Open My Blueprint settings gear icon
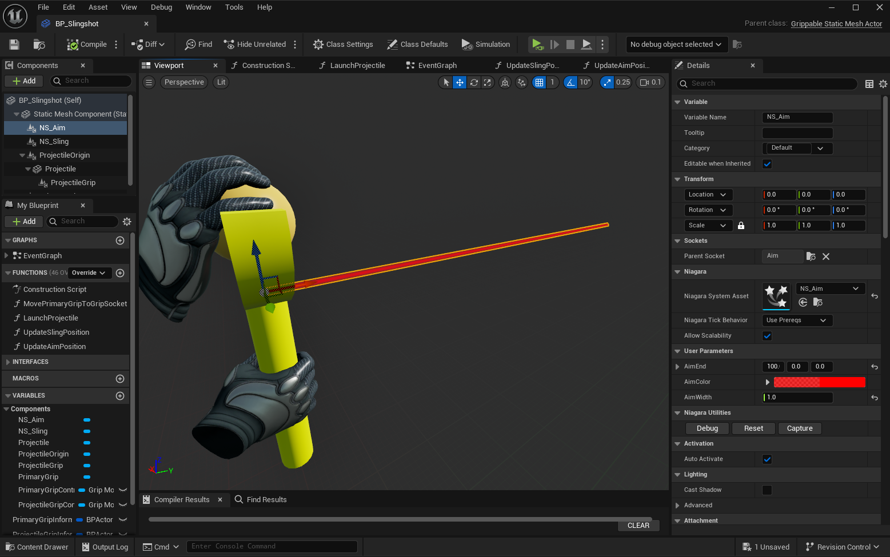 [x=127, y=222]
